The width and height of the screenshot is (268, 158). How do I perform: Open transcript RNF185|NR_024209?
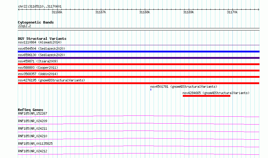[x=33, y=121]
